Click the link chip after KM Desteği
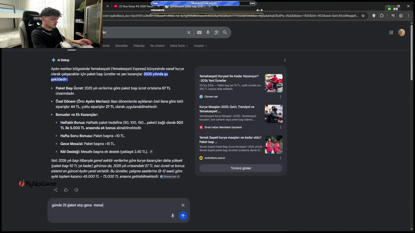This screenshot has width=415, height=233. pos(151,152)
